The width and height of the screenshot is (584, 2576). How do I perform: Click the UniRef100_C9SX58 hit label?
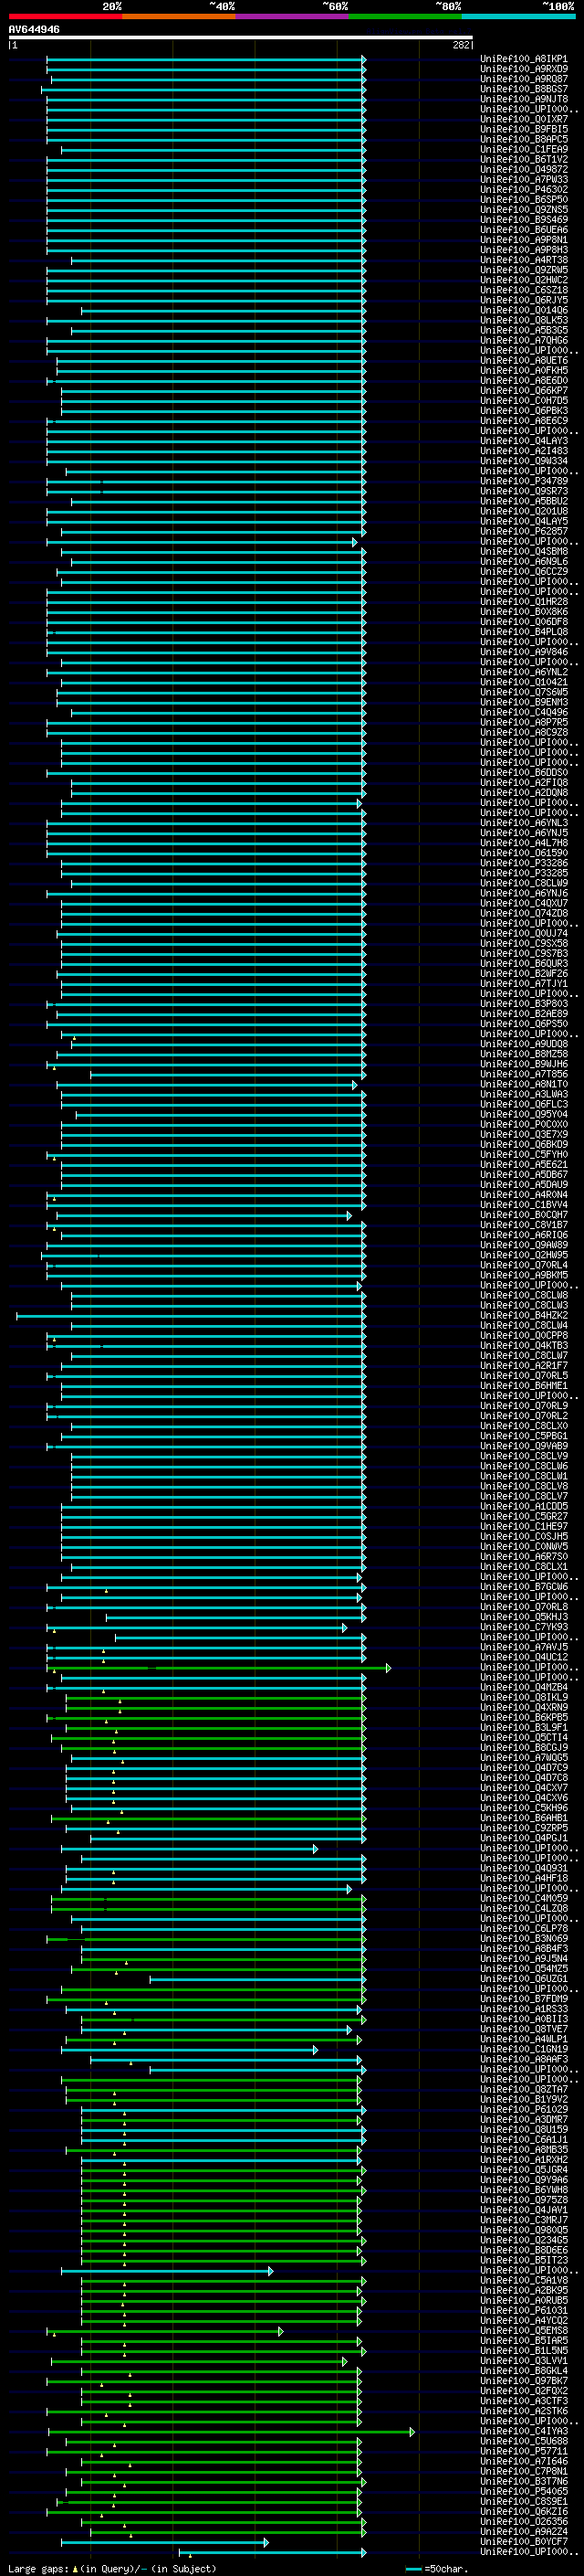[x=524, y=943]
